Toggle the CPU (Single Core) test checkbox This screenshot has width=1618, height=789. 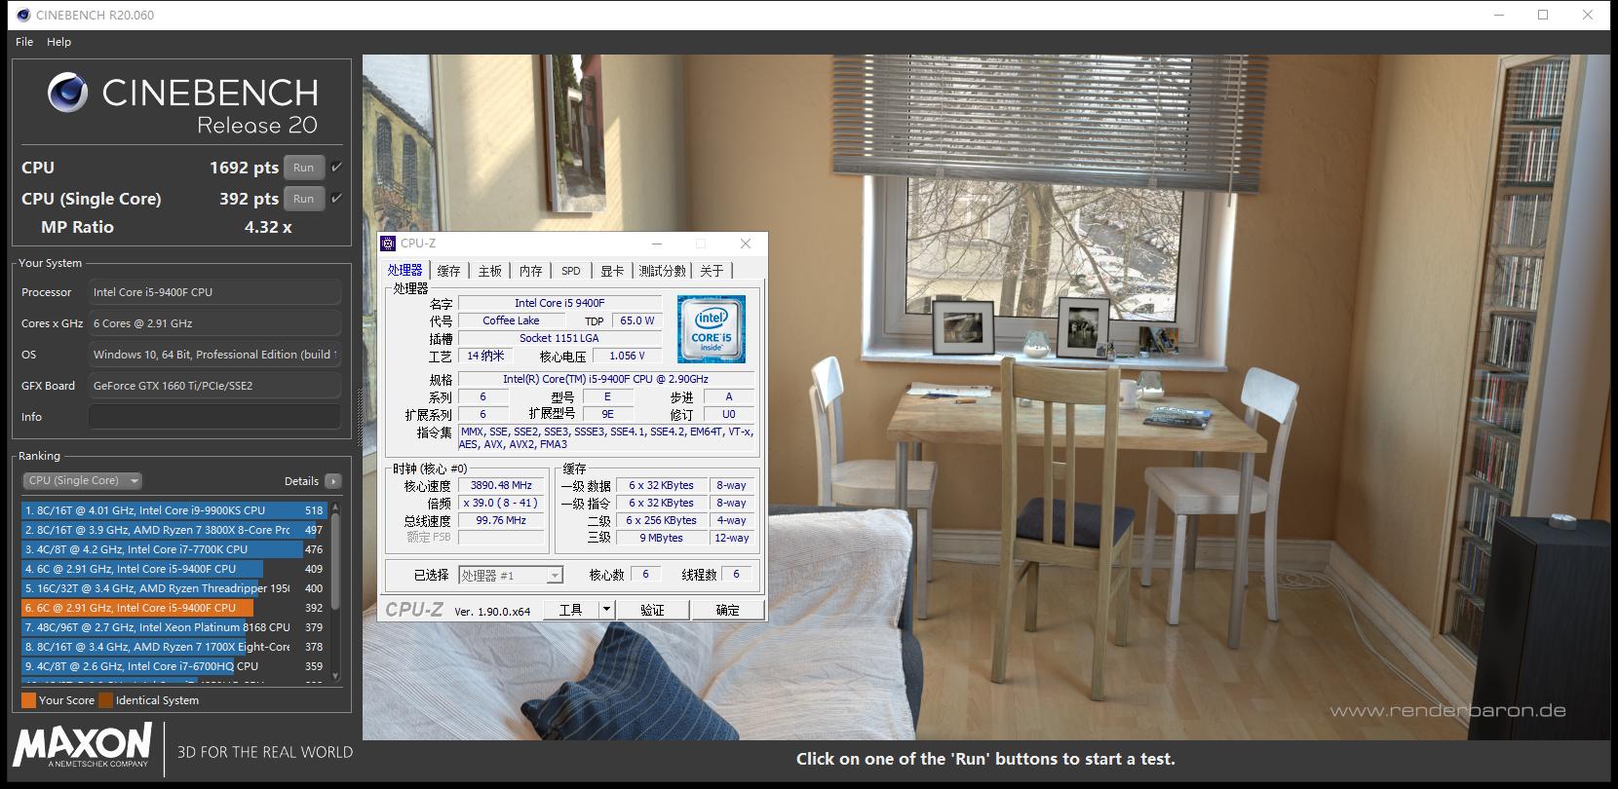click(336, 198)
